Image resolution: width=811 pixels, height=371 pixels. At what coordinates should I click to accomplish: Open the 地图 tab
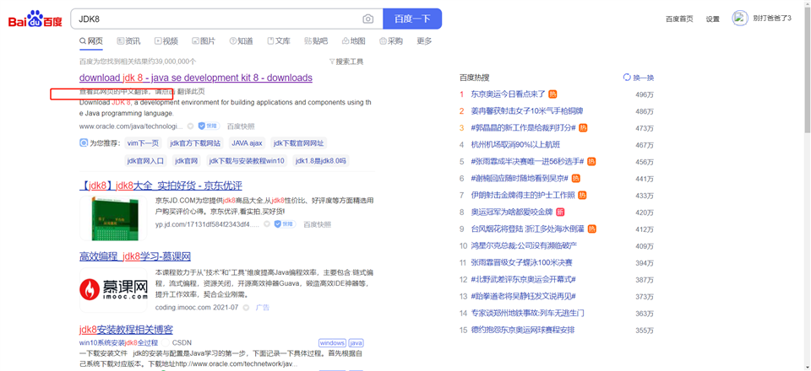(354, 41)
